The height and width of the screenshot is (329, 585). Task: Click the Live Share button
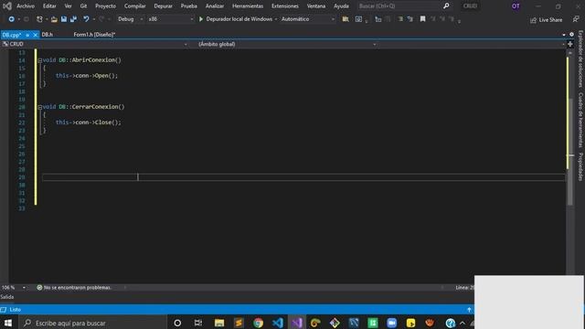[x=547, y=20]
